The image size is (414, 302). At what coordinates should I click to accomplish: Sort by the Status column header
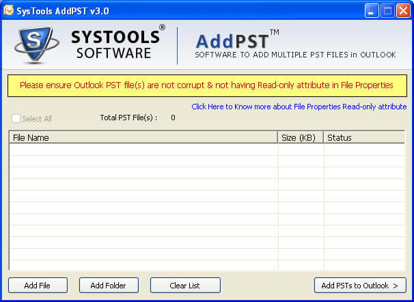(x=364, y=137)
